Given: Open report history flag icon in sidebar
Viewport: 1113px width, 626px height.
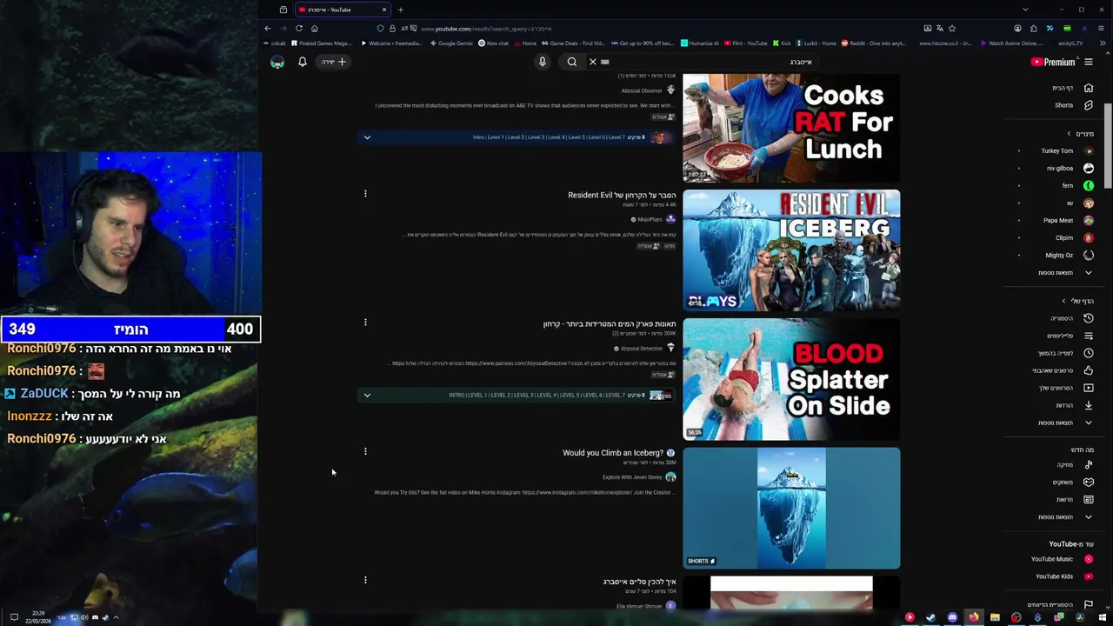Looking at the screenshot, I should [x=1089, y=604].
